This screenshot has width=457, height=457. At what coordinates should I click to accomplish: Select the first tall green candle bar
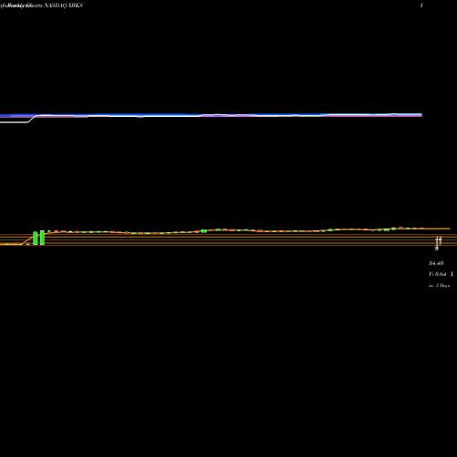[35, 238]
